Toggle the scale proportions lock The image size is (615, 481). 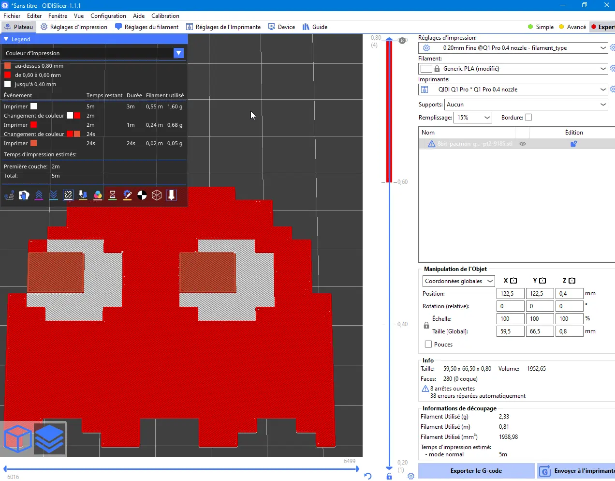pos(426,325)
